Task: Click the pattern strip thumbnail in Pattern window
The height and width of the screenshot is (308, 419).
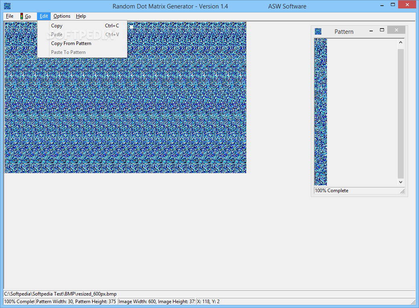Action: click(x=320, y=112)
